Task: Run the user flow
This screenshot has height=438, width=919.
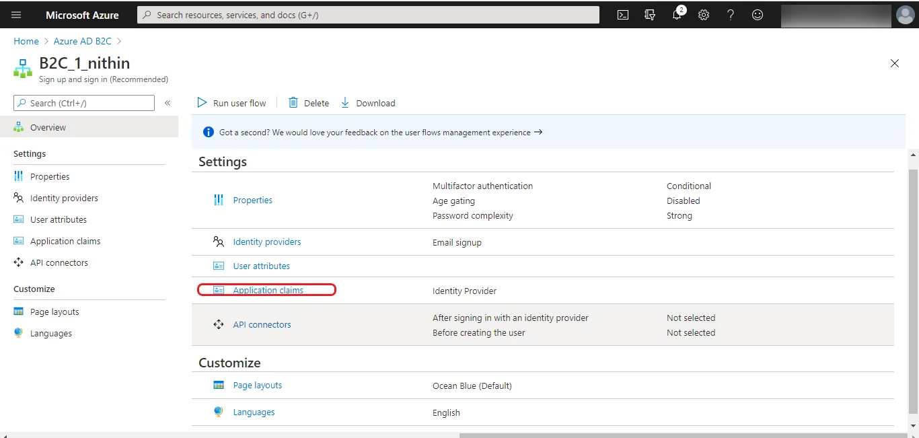Action: (231, 102)
